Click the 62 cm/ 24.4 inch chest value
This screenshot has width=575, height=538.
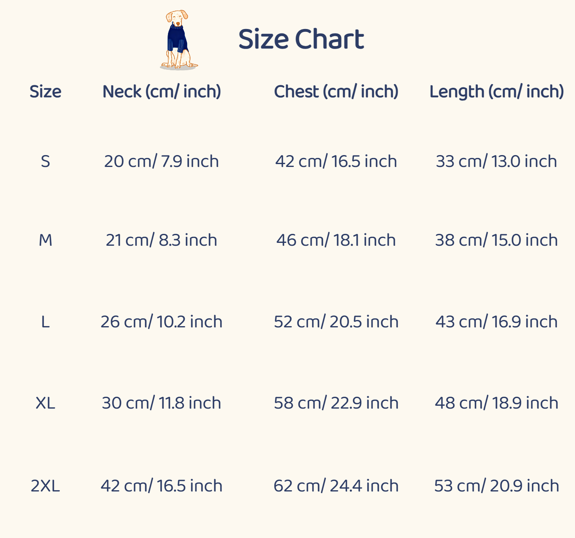[336, 486]
